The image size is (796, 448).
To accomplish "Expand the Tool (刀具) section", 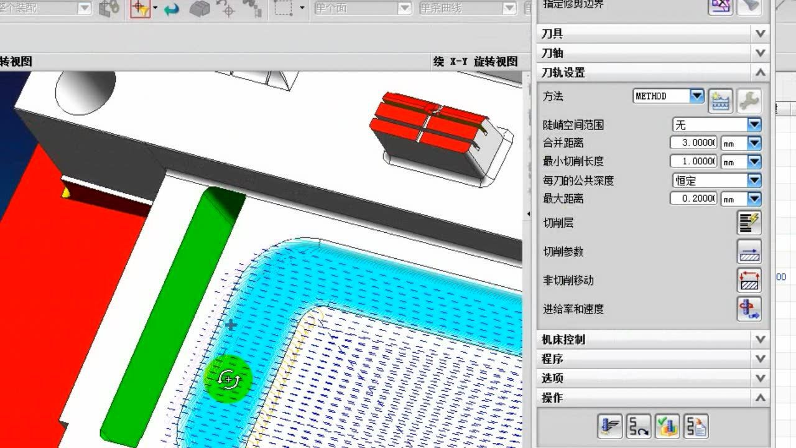I will [x=760, y=34].
